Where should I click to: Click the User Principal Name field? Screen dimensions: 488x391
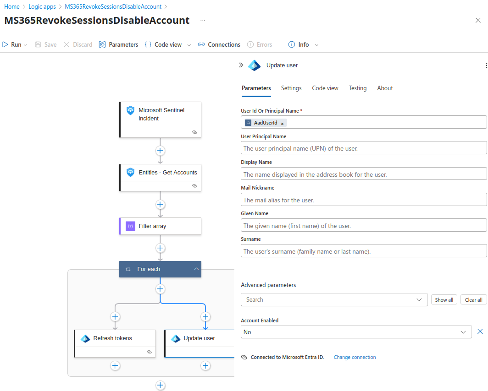tap(364, 148)
